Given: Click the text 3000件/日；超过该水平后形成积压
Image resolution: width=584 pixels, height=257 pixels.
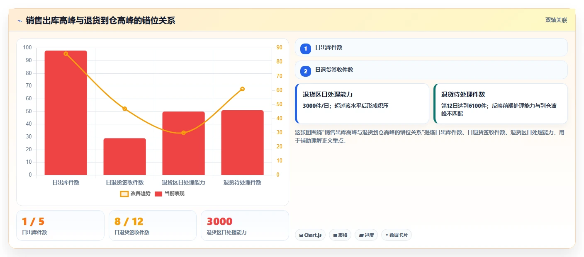Looking at the screenshot, I should (x=346, y=106).
